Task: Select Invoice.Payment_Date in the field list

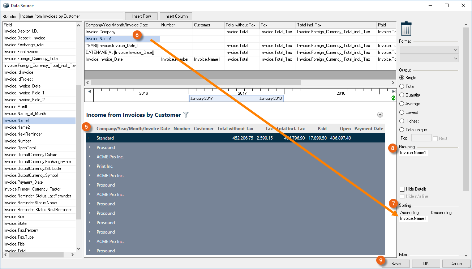Action: click(23, 182)
